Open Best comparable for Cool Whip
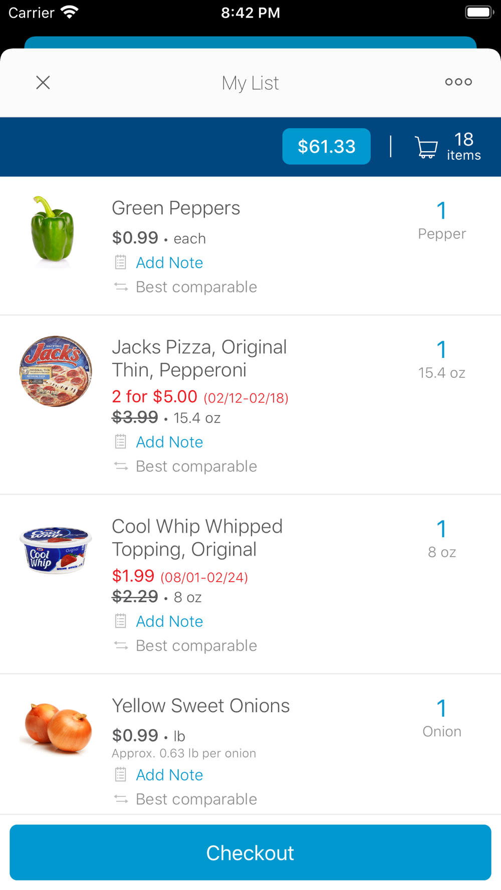Screen dimensions: 501x890 click(x=196, y=646)
